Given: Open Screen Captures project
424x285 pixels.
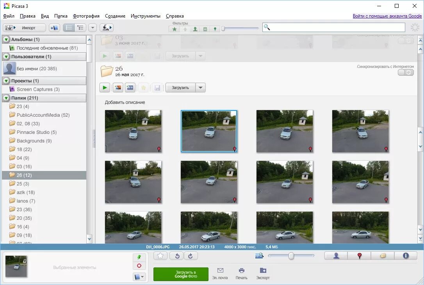Looking at the screenshot, I should 44,89.
